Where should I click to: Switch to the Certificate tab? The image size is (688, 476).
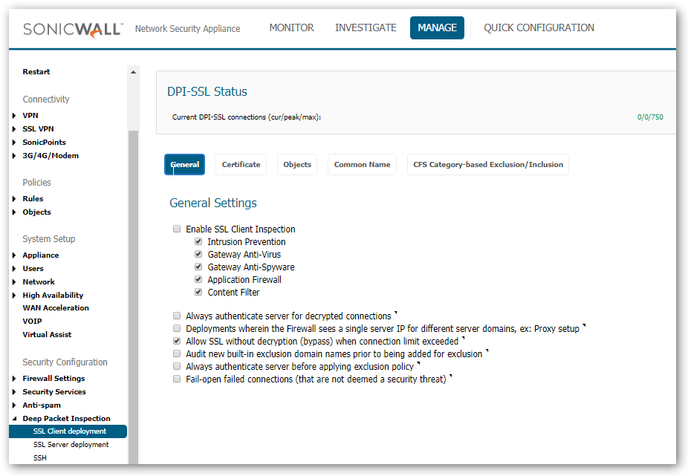tap(241, 165)
